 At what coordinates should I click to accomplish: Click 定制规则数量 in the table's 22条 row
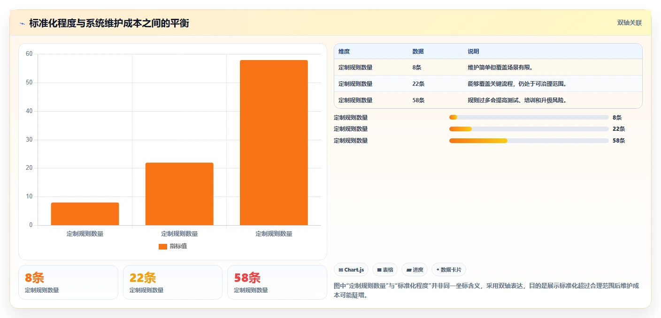(x=355, y=84)
